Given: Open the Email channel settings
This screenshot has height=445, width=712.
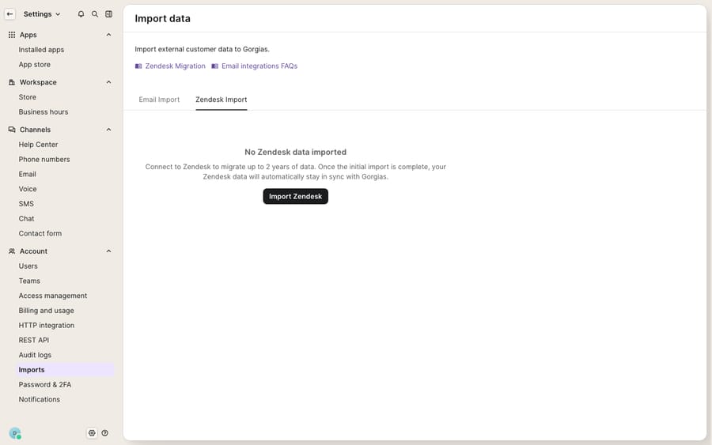Looking at the screenshot, I should [x=27, y=174].
